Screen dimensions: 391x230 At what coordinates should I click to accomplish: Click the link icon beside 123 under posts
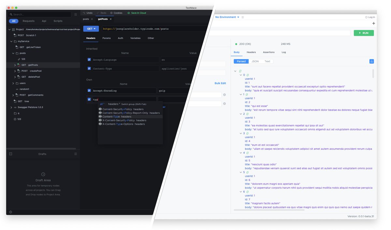click(x=19, y=59)
